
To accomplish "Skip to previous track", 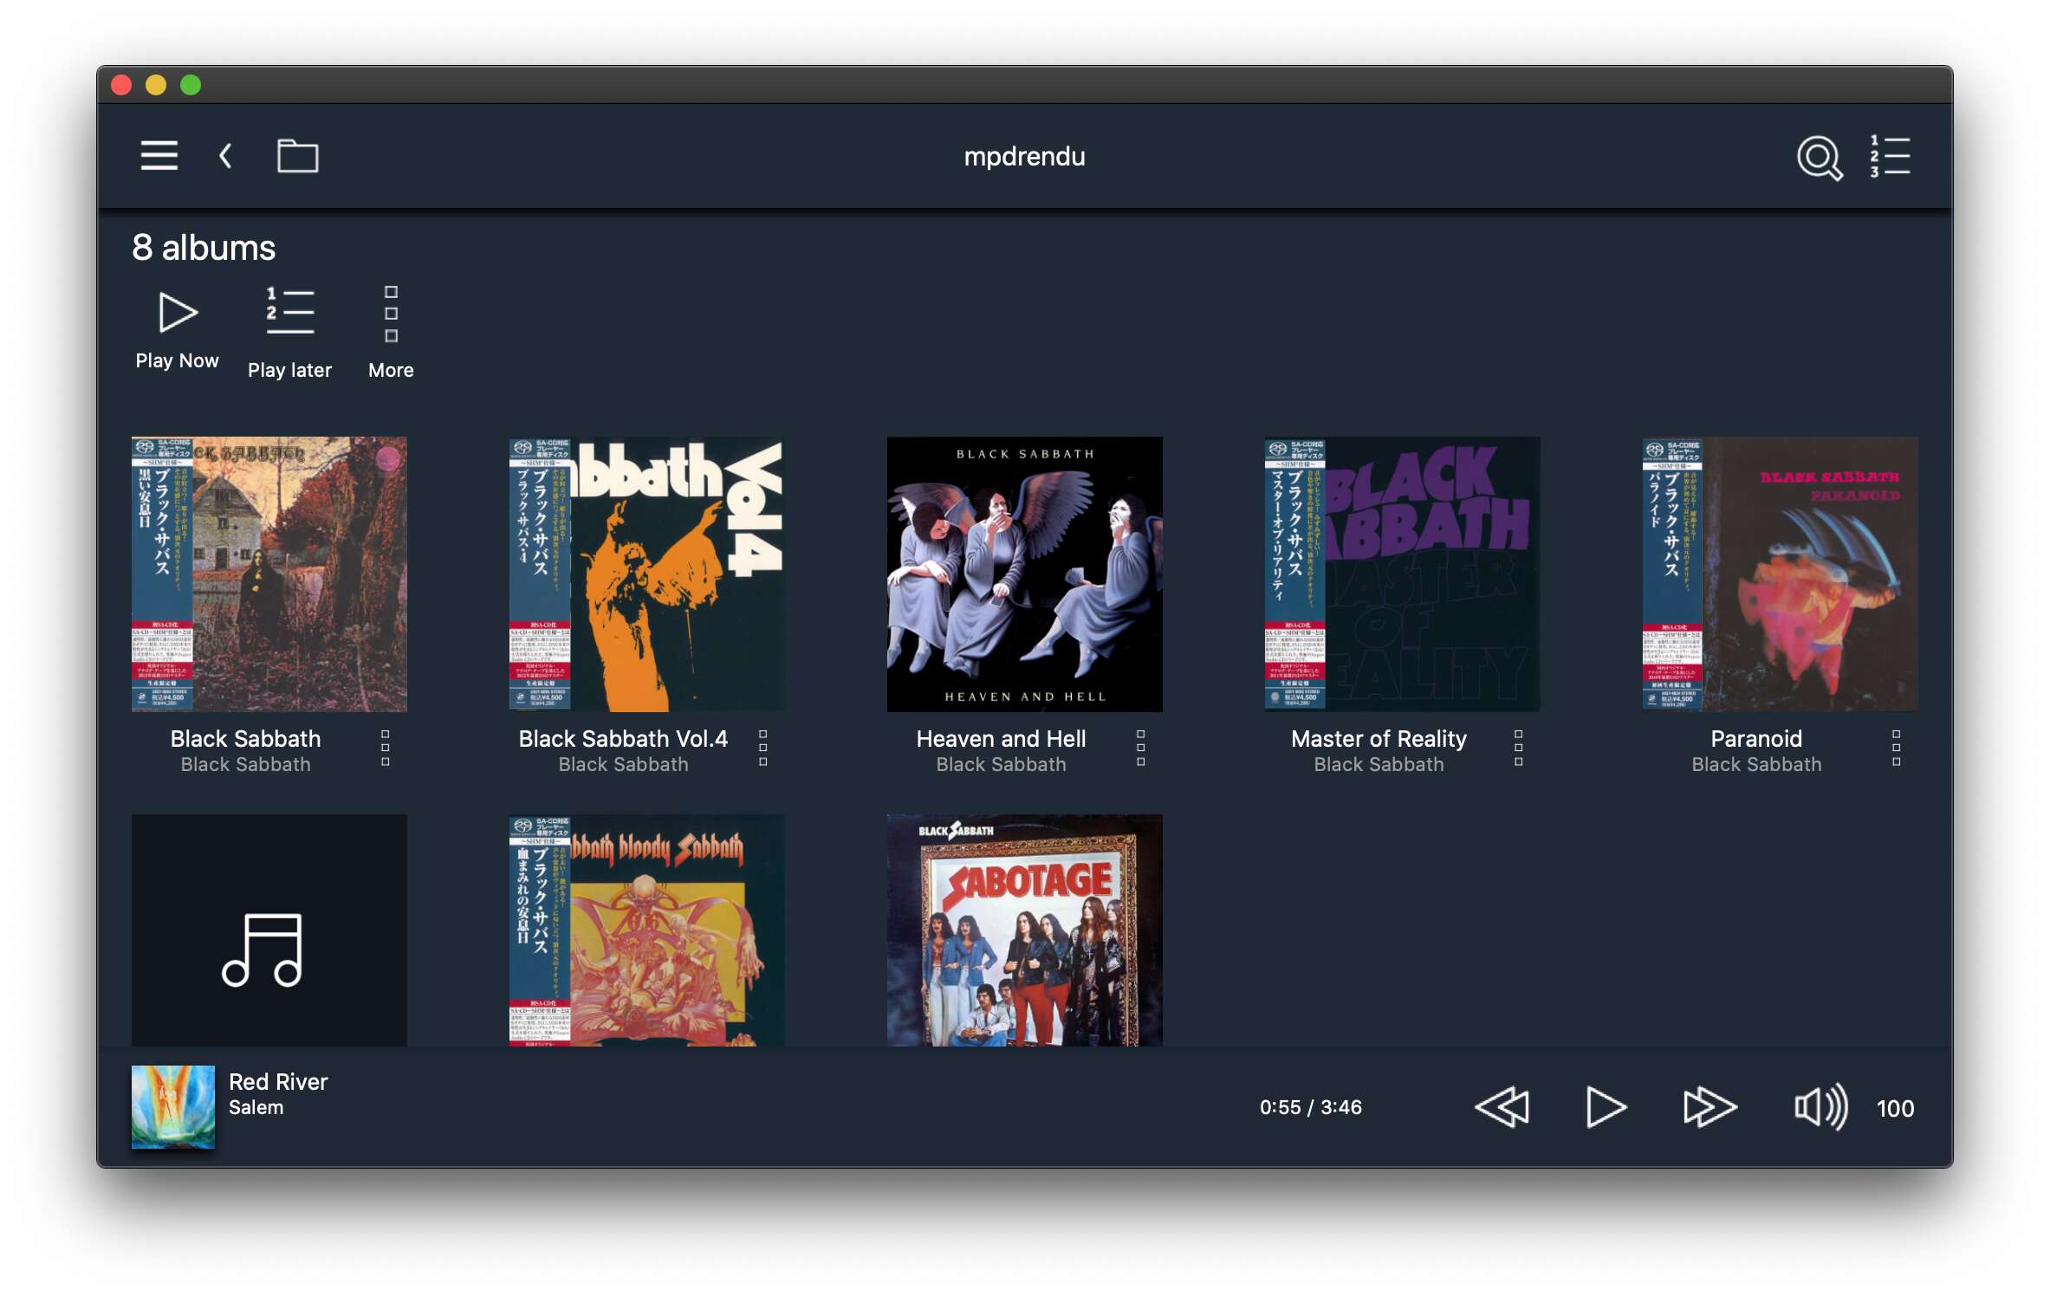I will pos(1502,1107).
